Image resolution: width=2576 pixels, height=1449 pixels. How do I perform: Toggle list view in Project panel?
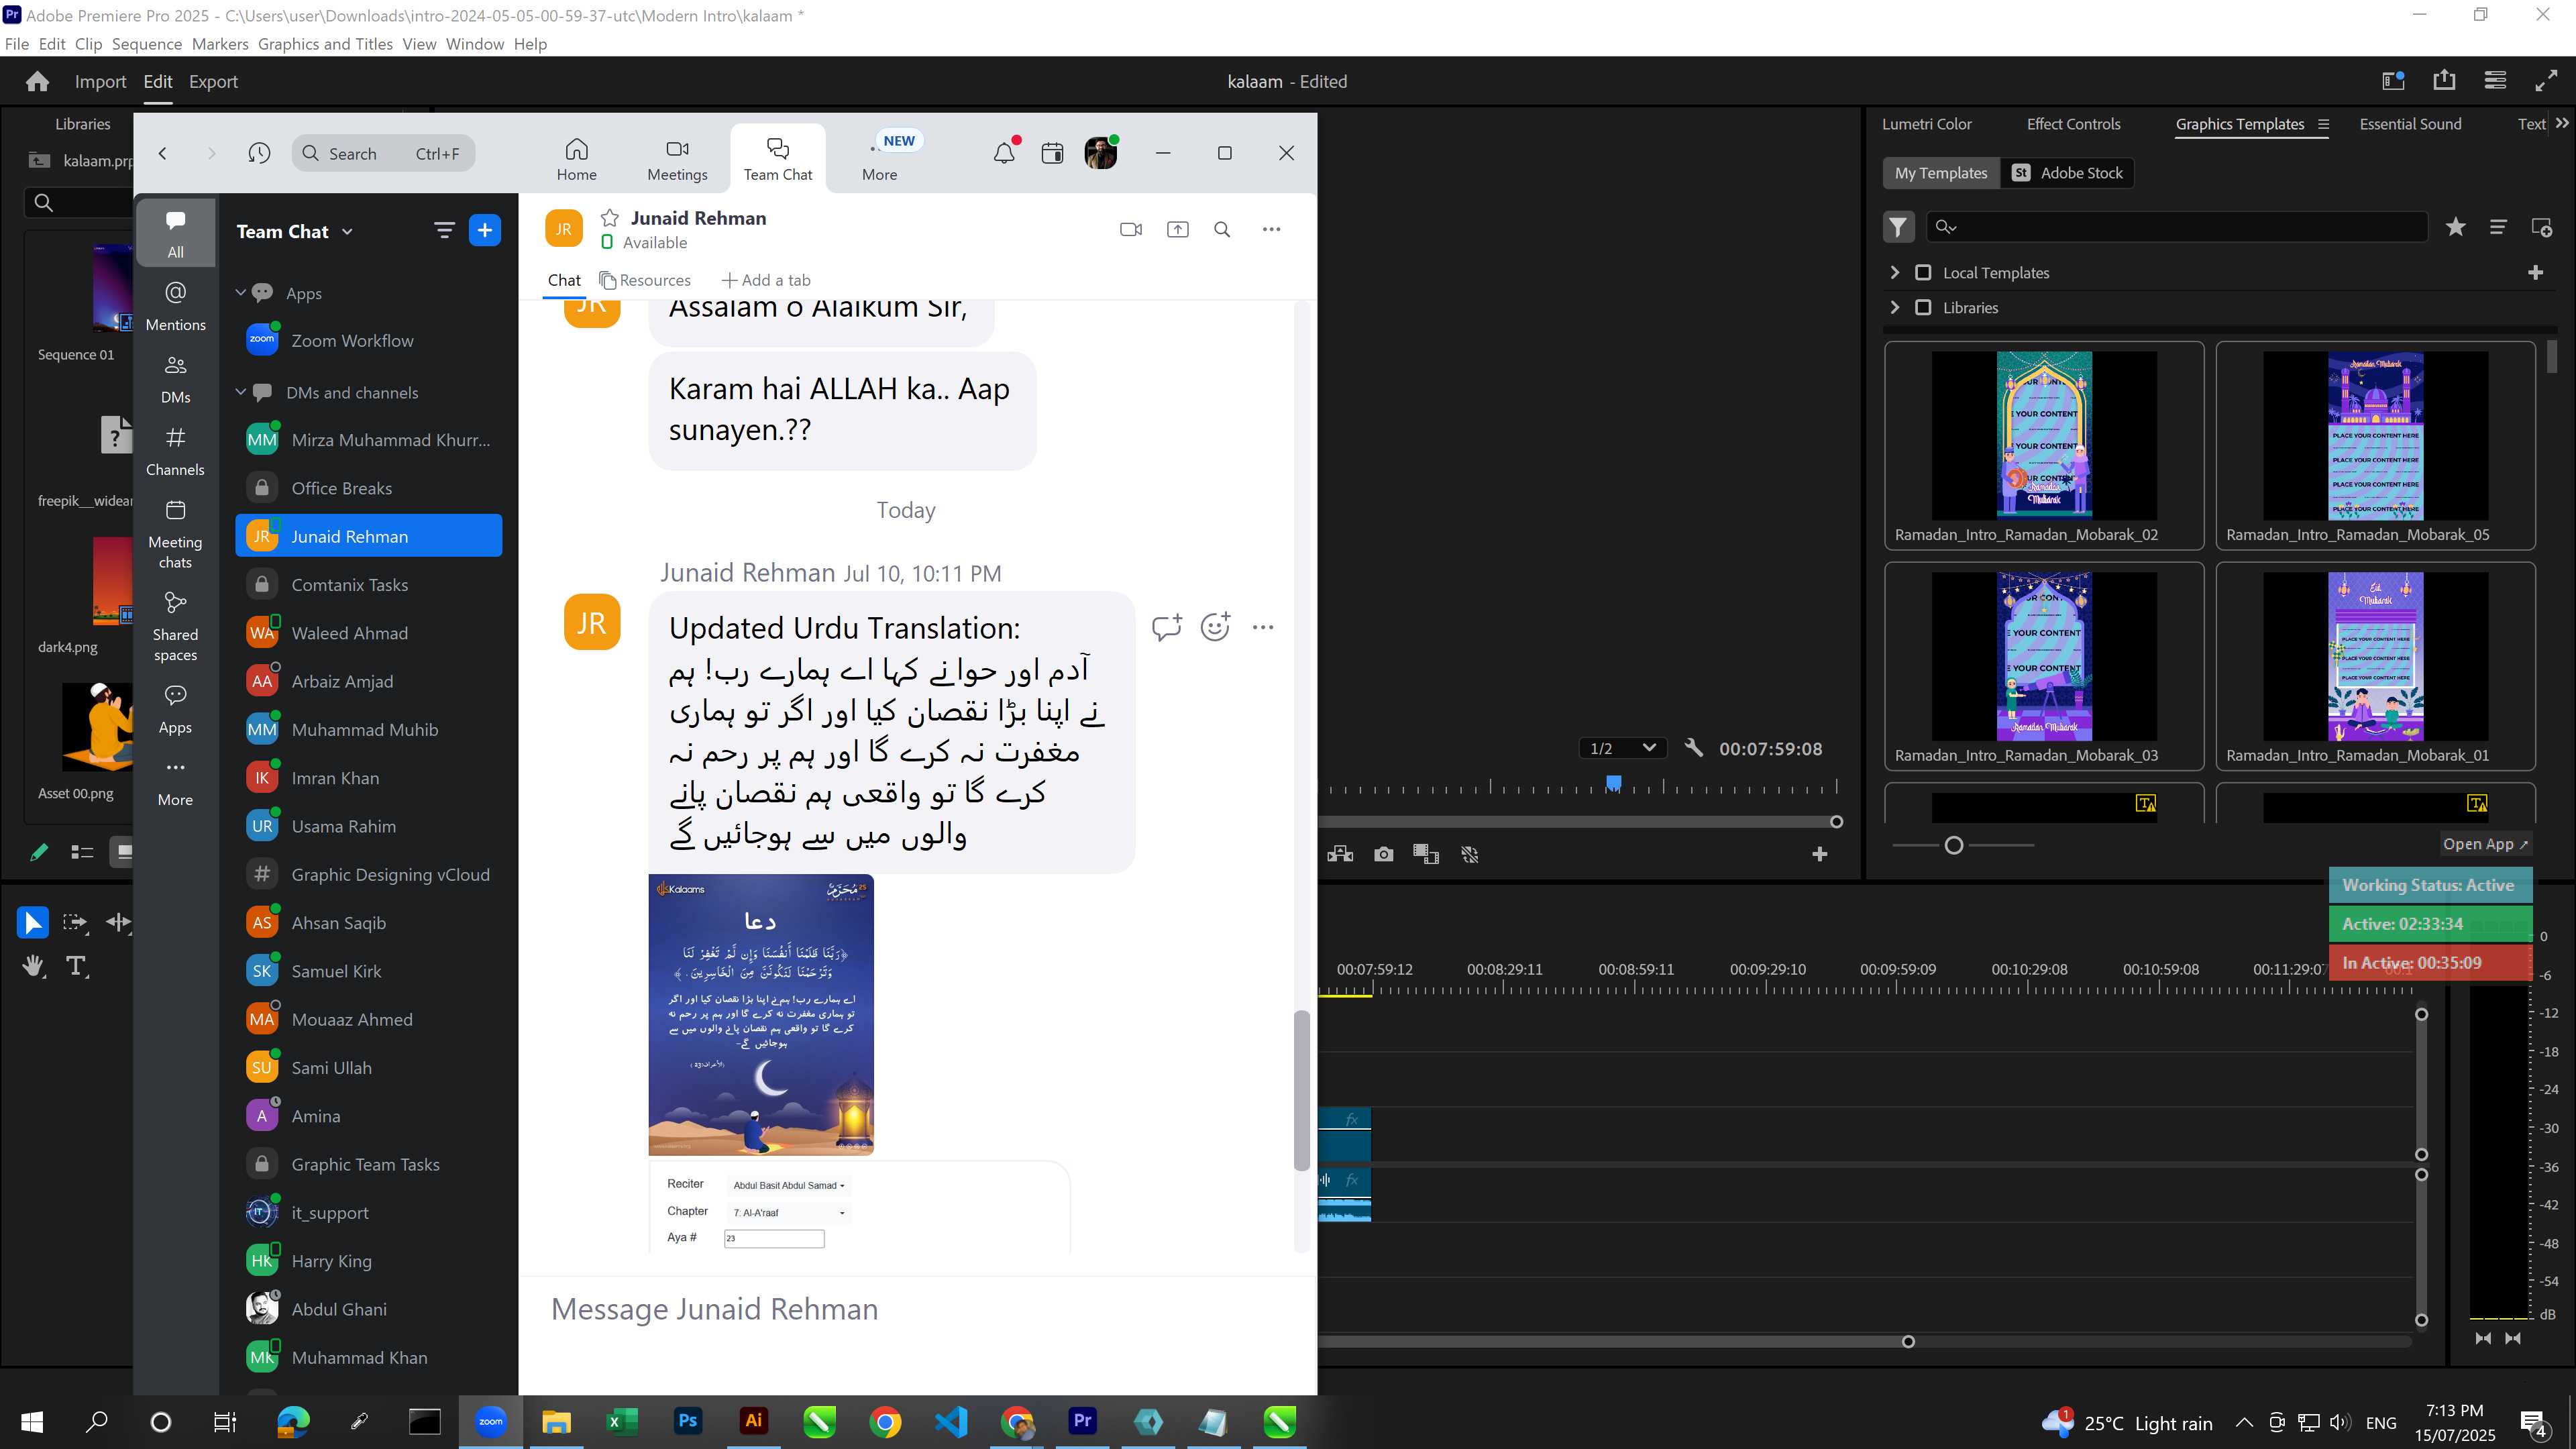point(82,852)
